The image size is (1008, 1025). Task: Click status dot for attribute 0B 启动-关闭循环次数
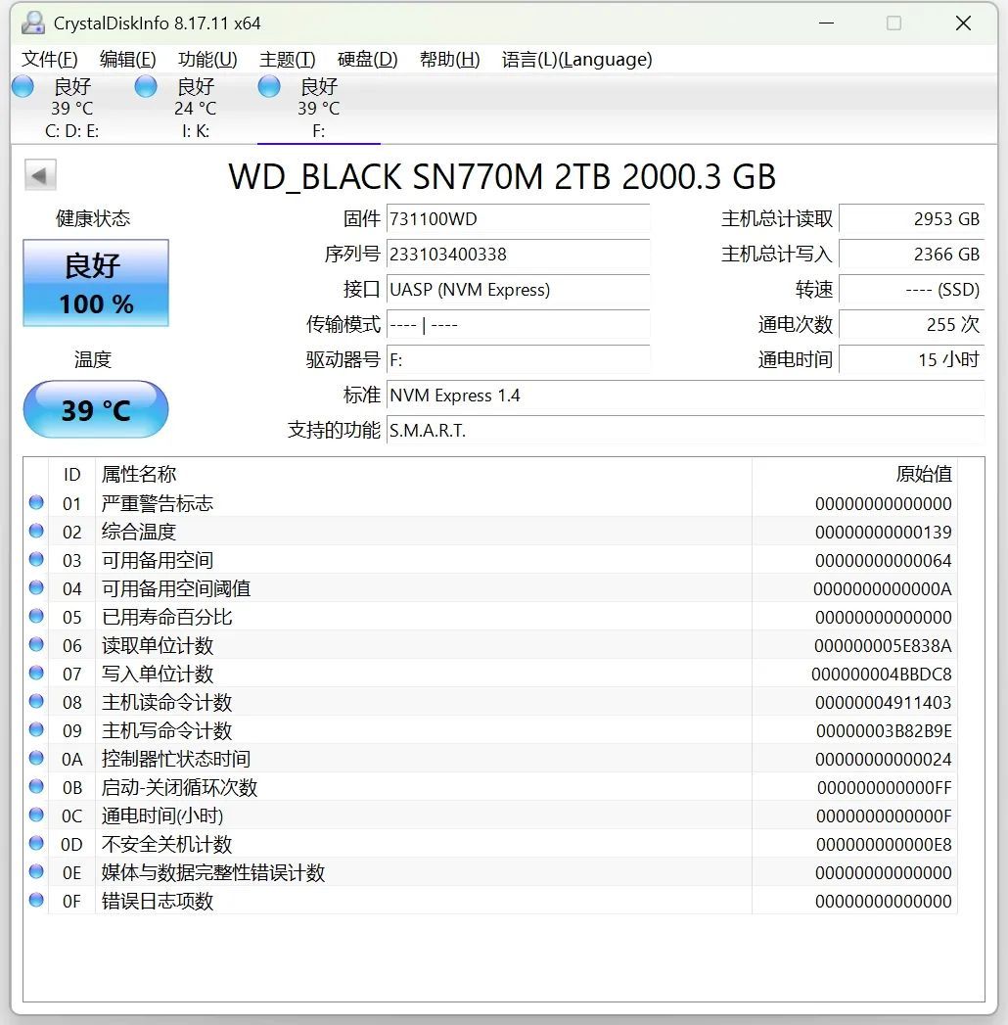[36, 786]
